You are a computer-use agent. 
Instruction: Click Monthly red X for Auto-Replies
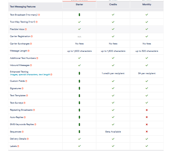pos(147,117)
